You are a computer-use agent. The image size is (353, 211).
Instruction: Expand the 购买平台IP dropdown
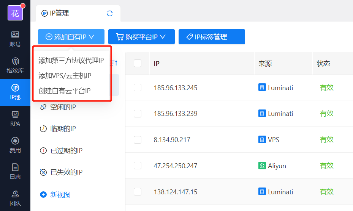point(141,37)
